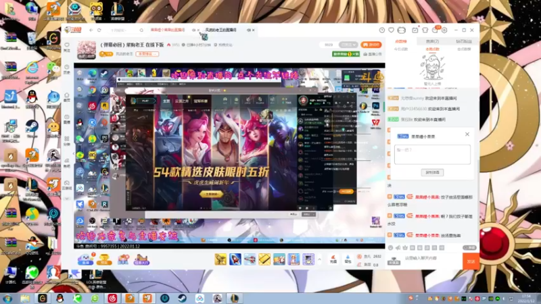Open the TV/game console icon in title bar
541x304 pixels.
pyautogui.click(x=401, y=30)
